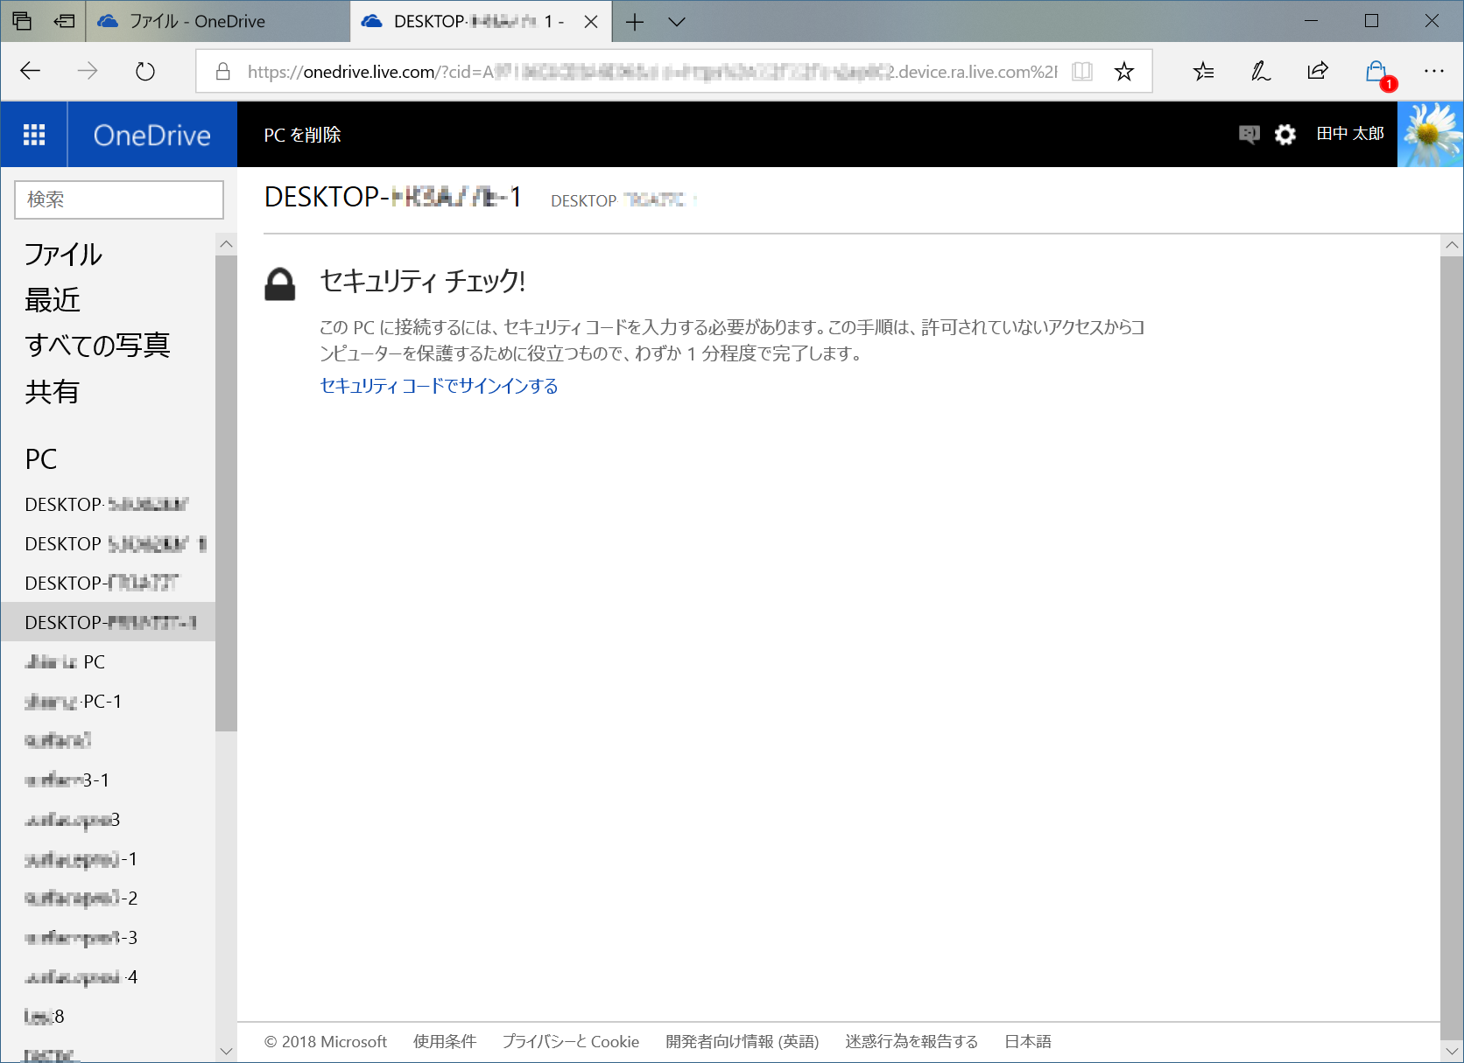Add this page to favorites star
Viewport: 1464px width, 1063px height.
pos(1123,71)
